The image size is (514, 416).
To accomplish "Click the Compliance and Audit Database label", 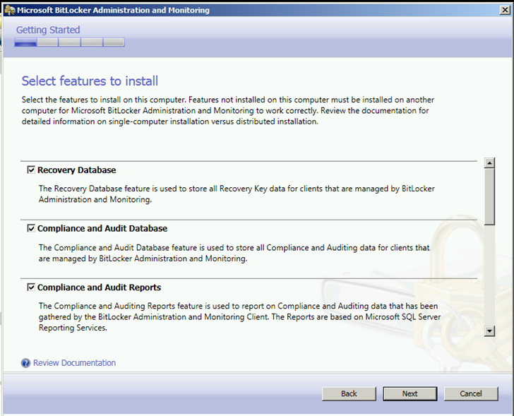I will (x=102, y=228).
